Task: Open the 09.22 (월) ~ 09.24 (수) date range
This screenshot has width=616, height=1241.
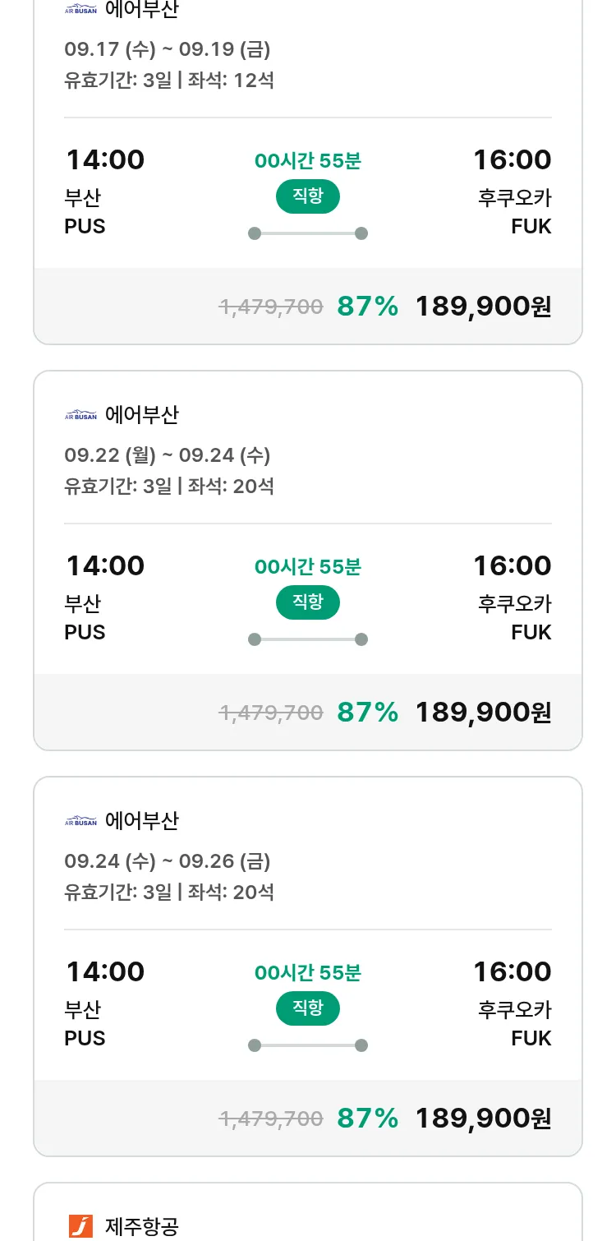Action: [x=168, y=455]
